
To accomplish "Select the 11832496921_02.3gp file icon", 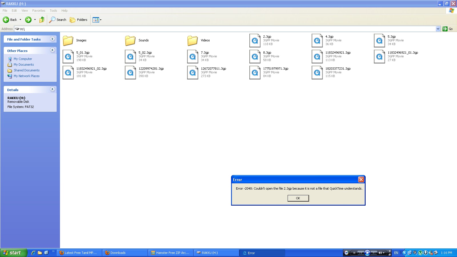I will (68, 73).
